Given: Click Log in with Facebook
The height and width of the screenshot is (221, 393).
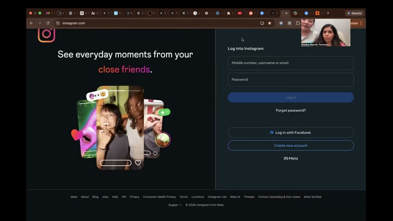Looking at the screenshot, I should tap(291, 133).
